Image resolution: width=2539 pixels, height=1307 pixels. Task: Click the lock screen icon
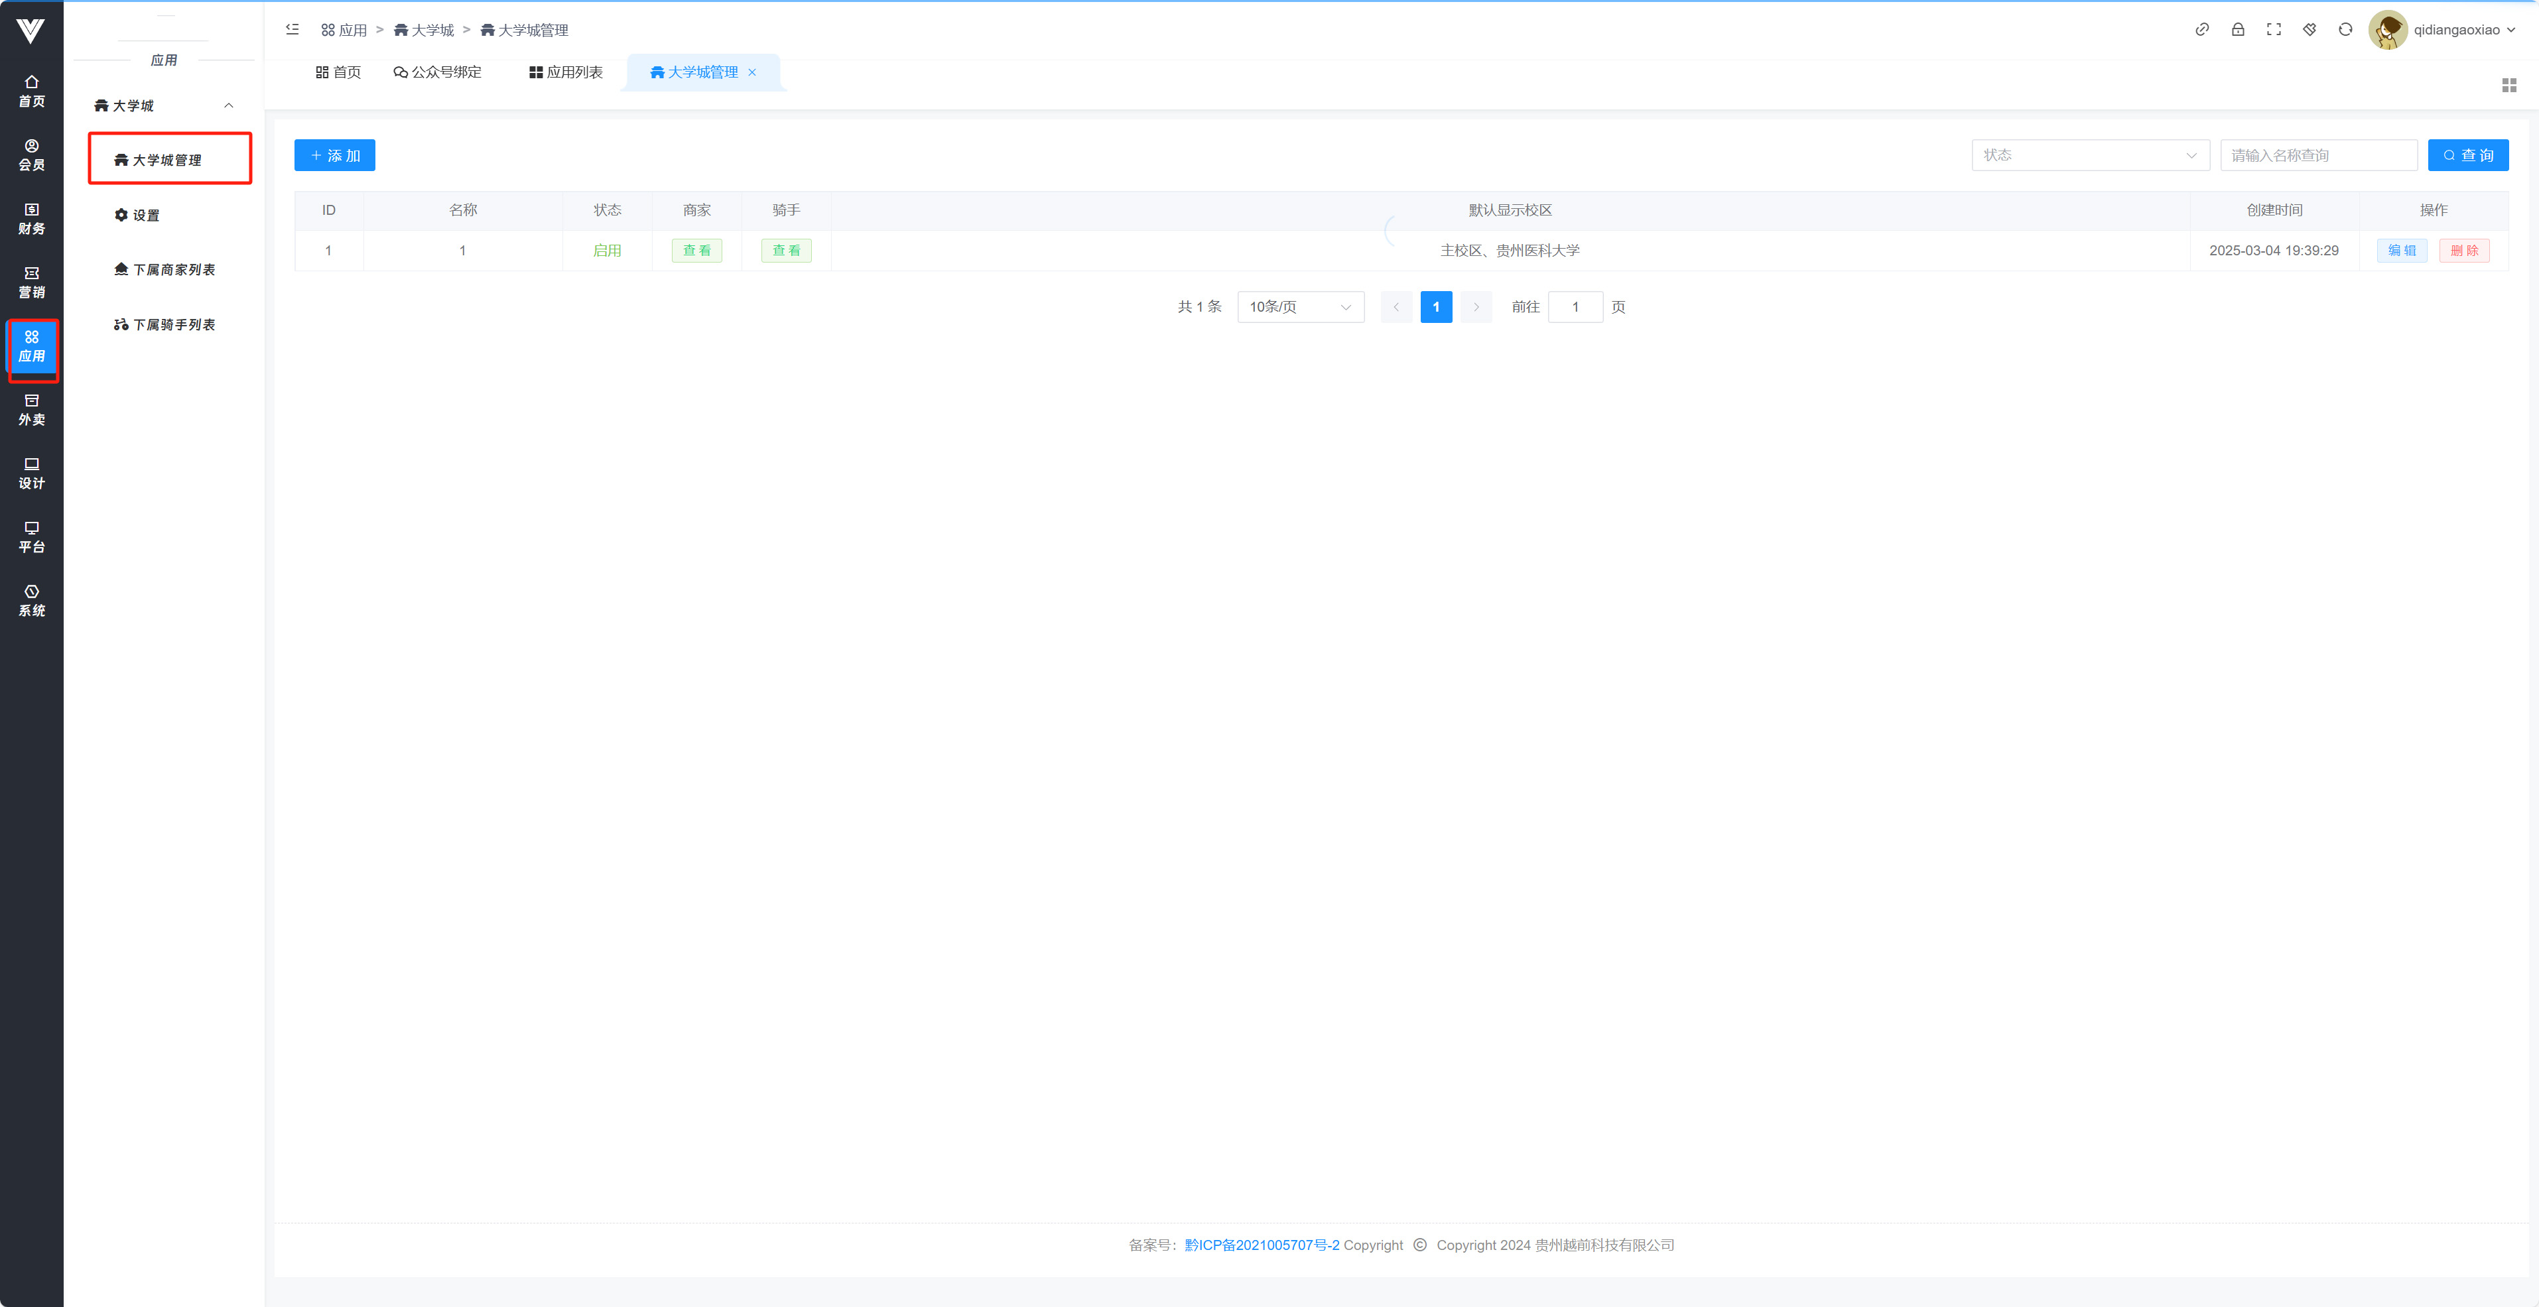click(x=2237, y=30)
